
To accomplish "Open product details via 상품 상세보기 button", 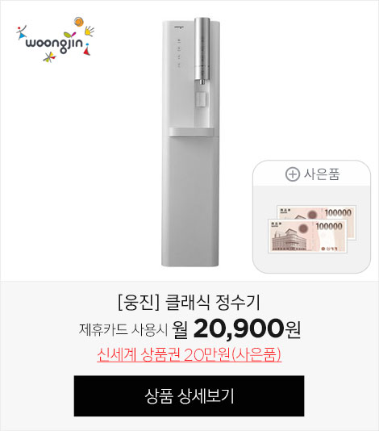I will 189,395.
